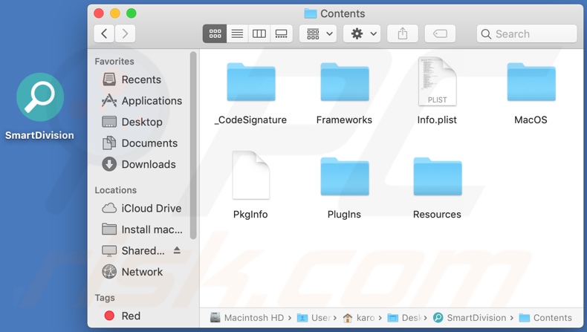The image size is (587, 332).
Task: Click the MacOS folder name label
Action: 531,120
